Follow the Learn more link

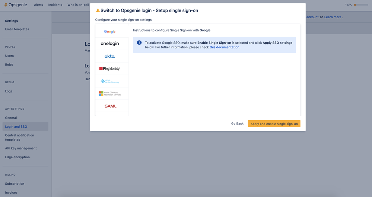(x=333, y=17)
